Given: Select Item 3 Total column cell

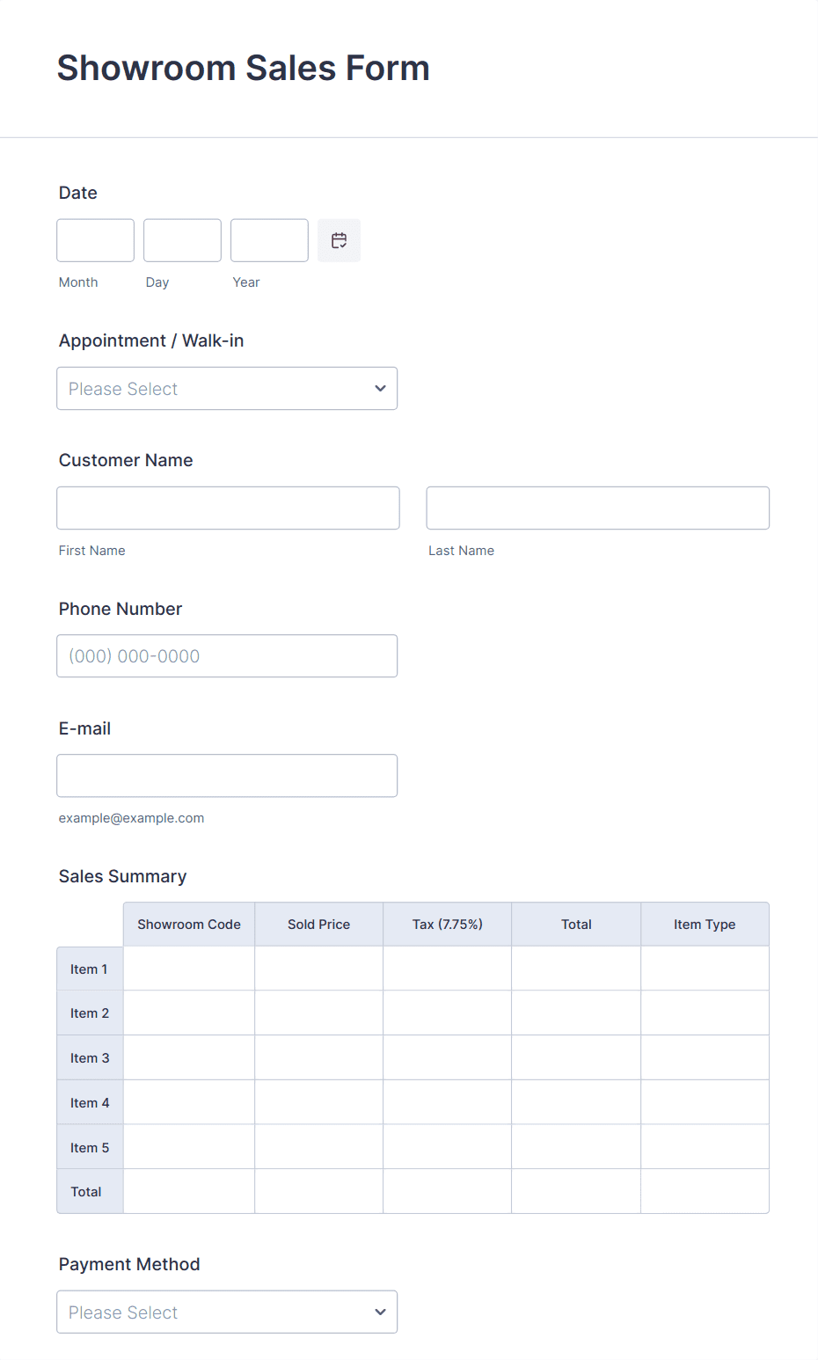Looking at the screenshot, I should pos(576,1057).
